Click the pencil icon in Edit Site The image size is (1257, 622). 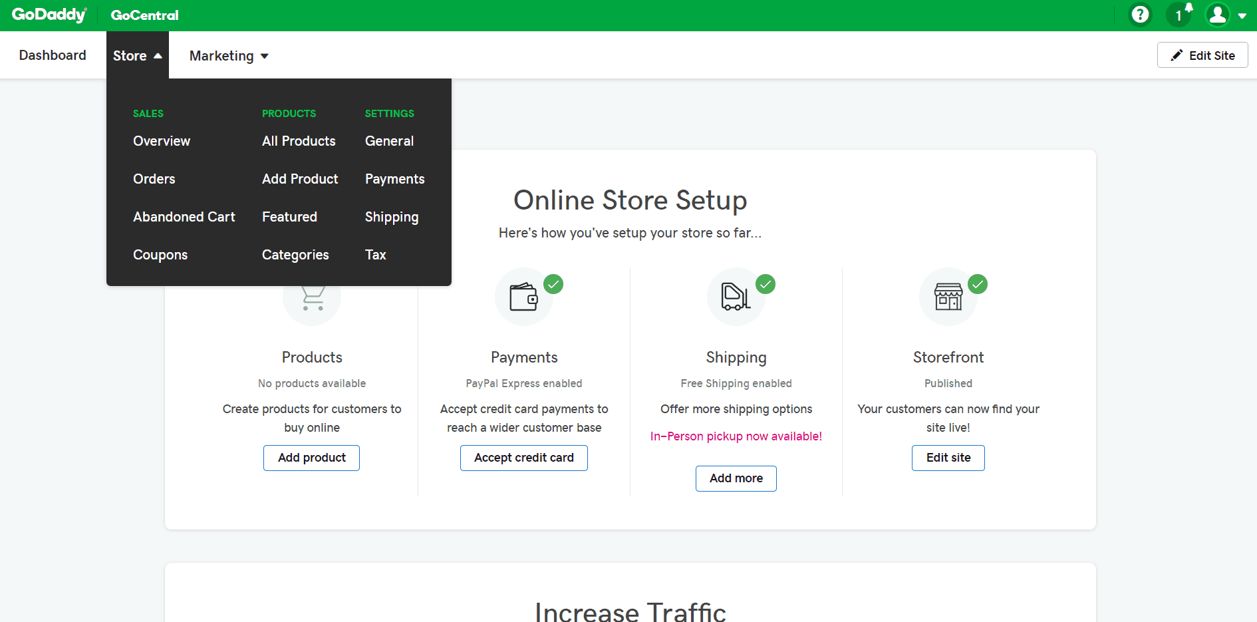(x=1177, y=55)
